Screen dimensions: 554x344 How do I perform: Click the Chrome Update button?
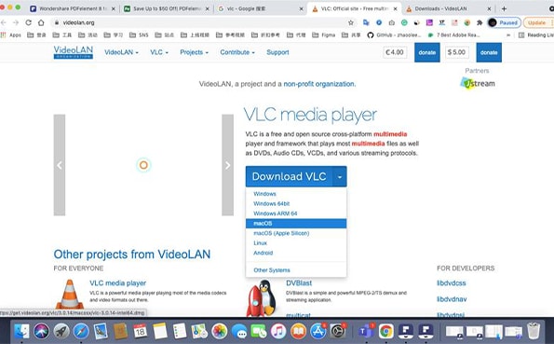click(537, 22)
